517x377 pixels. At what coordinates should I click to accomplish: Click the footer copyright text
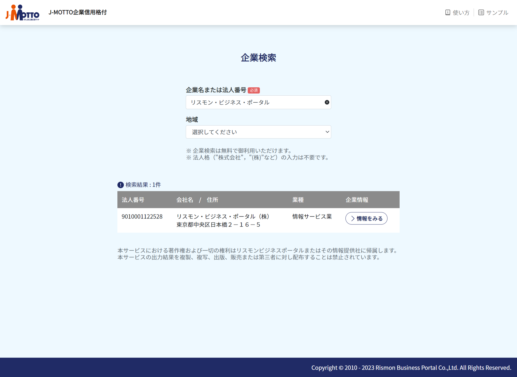point(411,368)
